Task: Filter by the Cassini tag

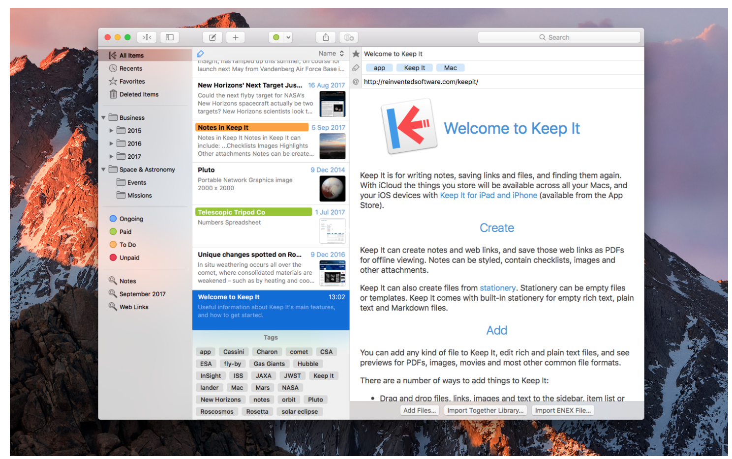Action: (x=234, y=352)
